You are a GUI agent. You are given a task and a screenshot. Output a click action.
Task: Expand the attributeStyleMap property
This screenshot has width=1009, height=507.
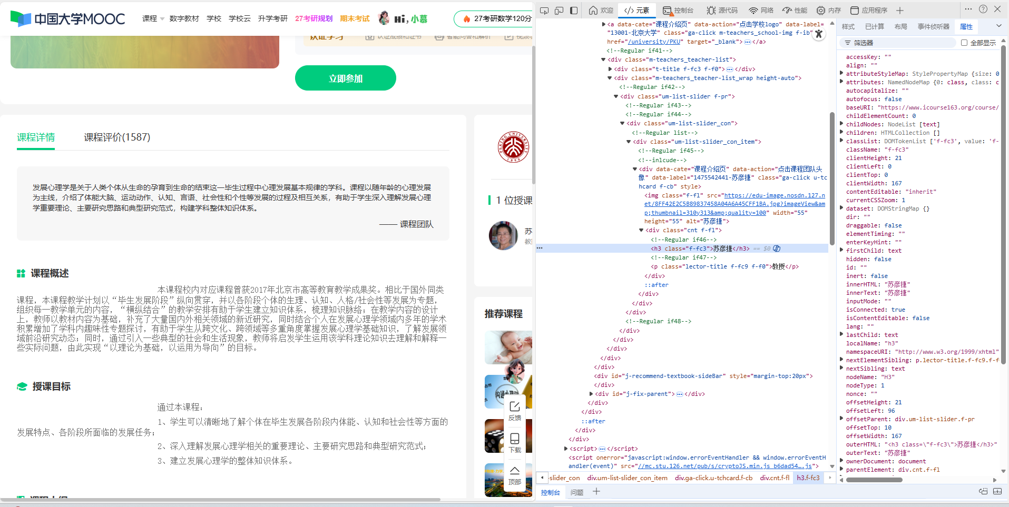coord(841,74)
